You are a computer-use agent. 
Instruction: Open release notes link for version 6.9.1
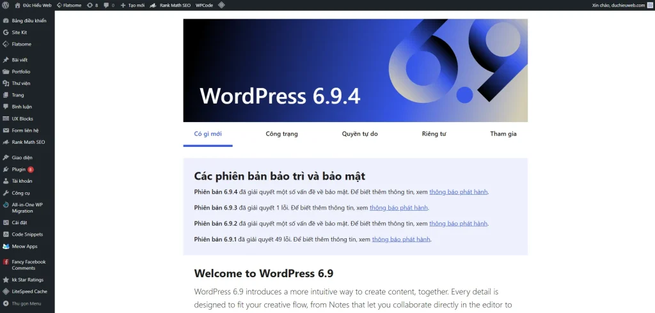(401, 240)
